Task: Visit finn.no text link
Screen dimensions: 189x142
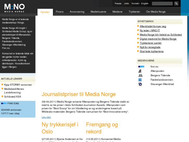Action: [x=154, y=67]
